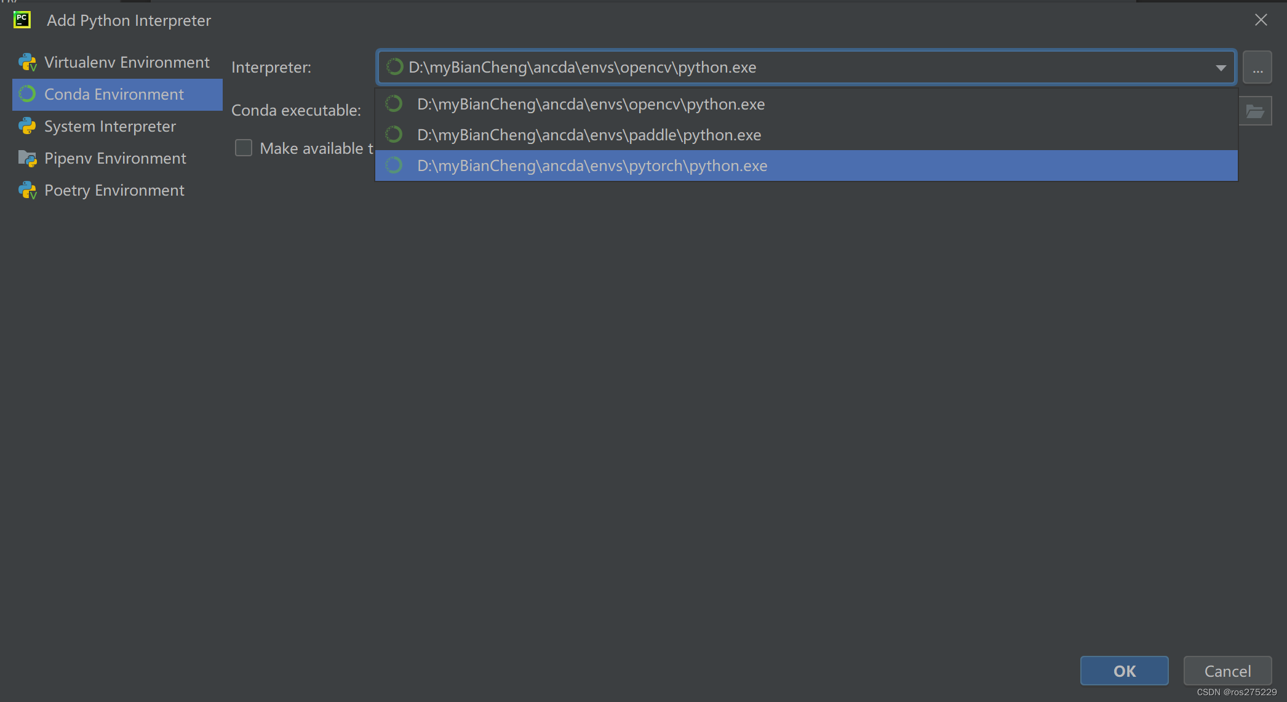Click the Poetry Environment icon

27,190
